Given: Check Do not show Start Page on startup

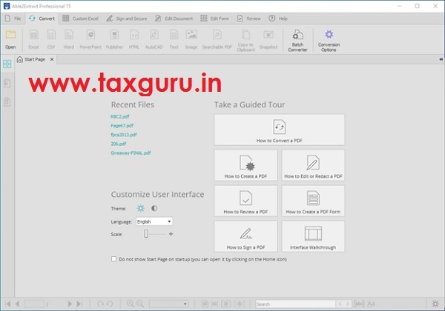Looking at the screenshot, I should pos(113,259).
